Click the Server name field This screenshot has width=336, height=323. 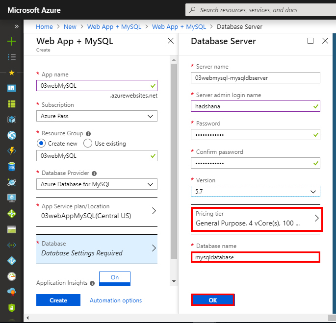point(256,78)
